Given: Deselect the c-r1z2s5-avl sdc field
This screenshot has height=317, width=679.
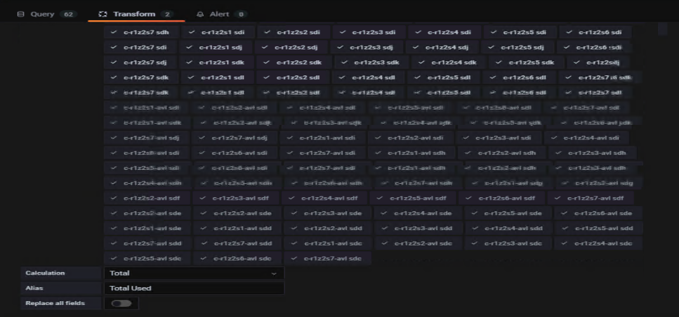Looking at the screenshot, I should click(147, 259).
